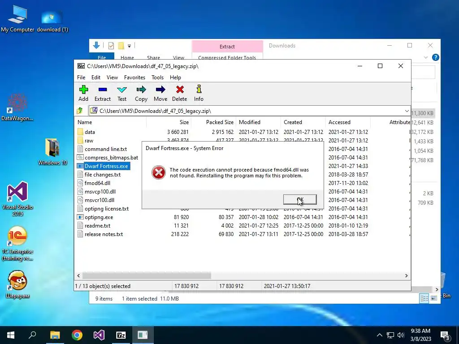
Task: Open the File menu in 7-Zip
Action: [81, 77]
